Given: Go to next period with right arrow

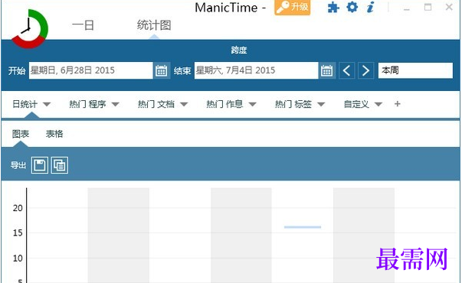Looking at the screenshot, I should (x=365, y=70).
